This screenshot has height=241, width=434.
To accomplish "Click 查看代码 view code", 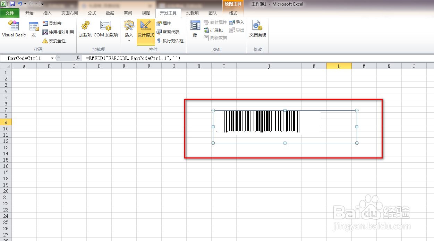I will click(x=168, y=32).
